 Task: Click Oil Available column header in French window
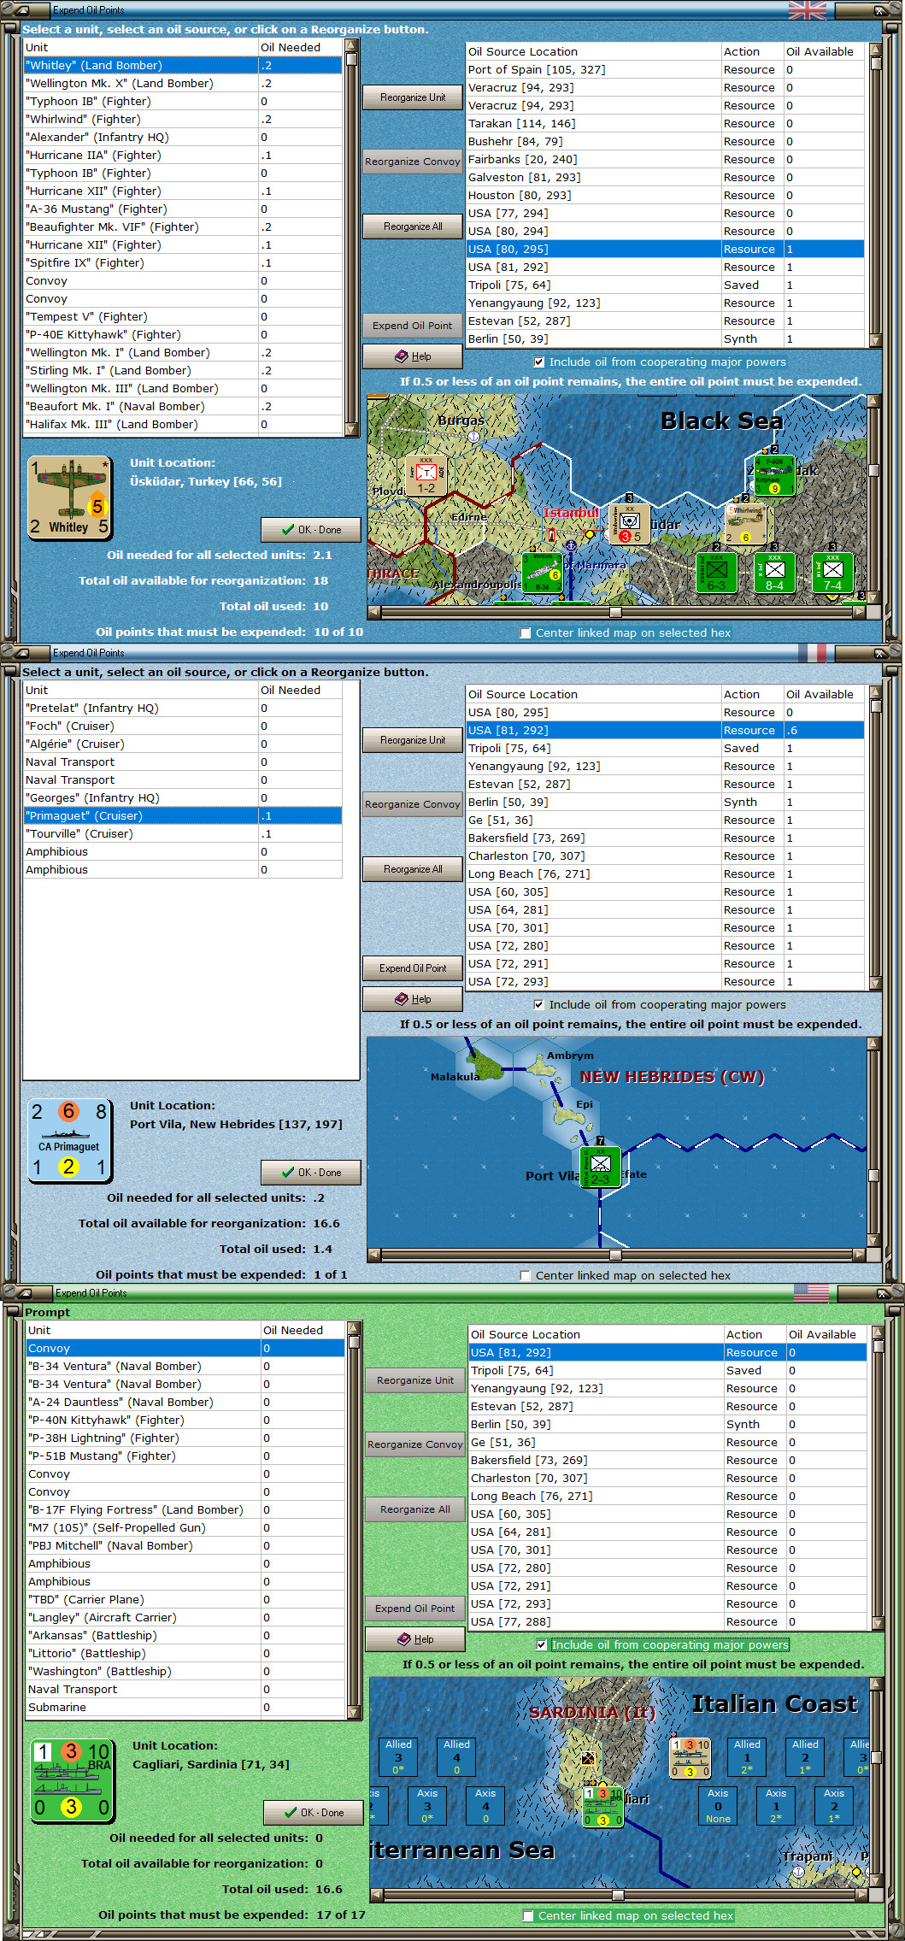(824, 695)
